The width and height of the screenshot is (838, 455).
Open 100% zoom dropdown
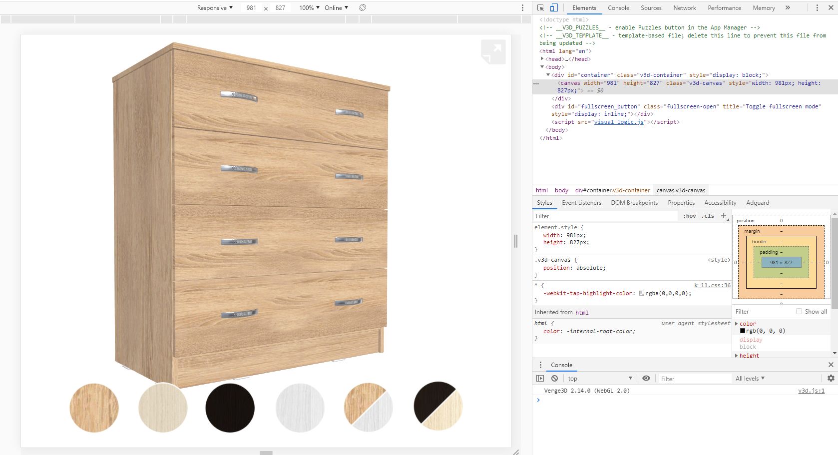pyautogui.click(x=309, y=7)
